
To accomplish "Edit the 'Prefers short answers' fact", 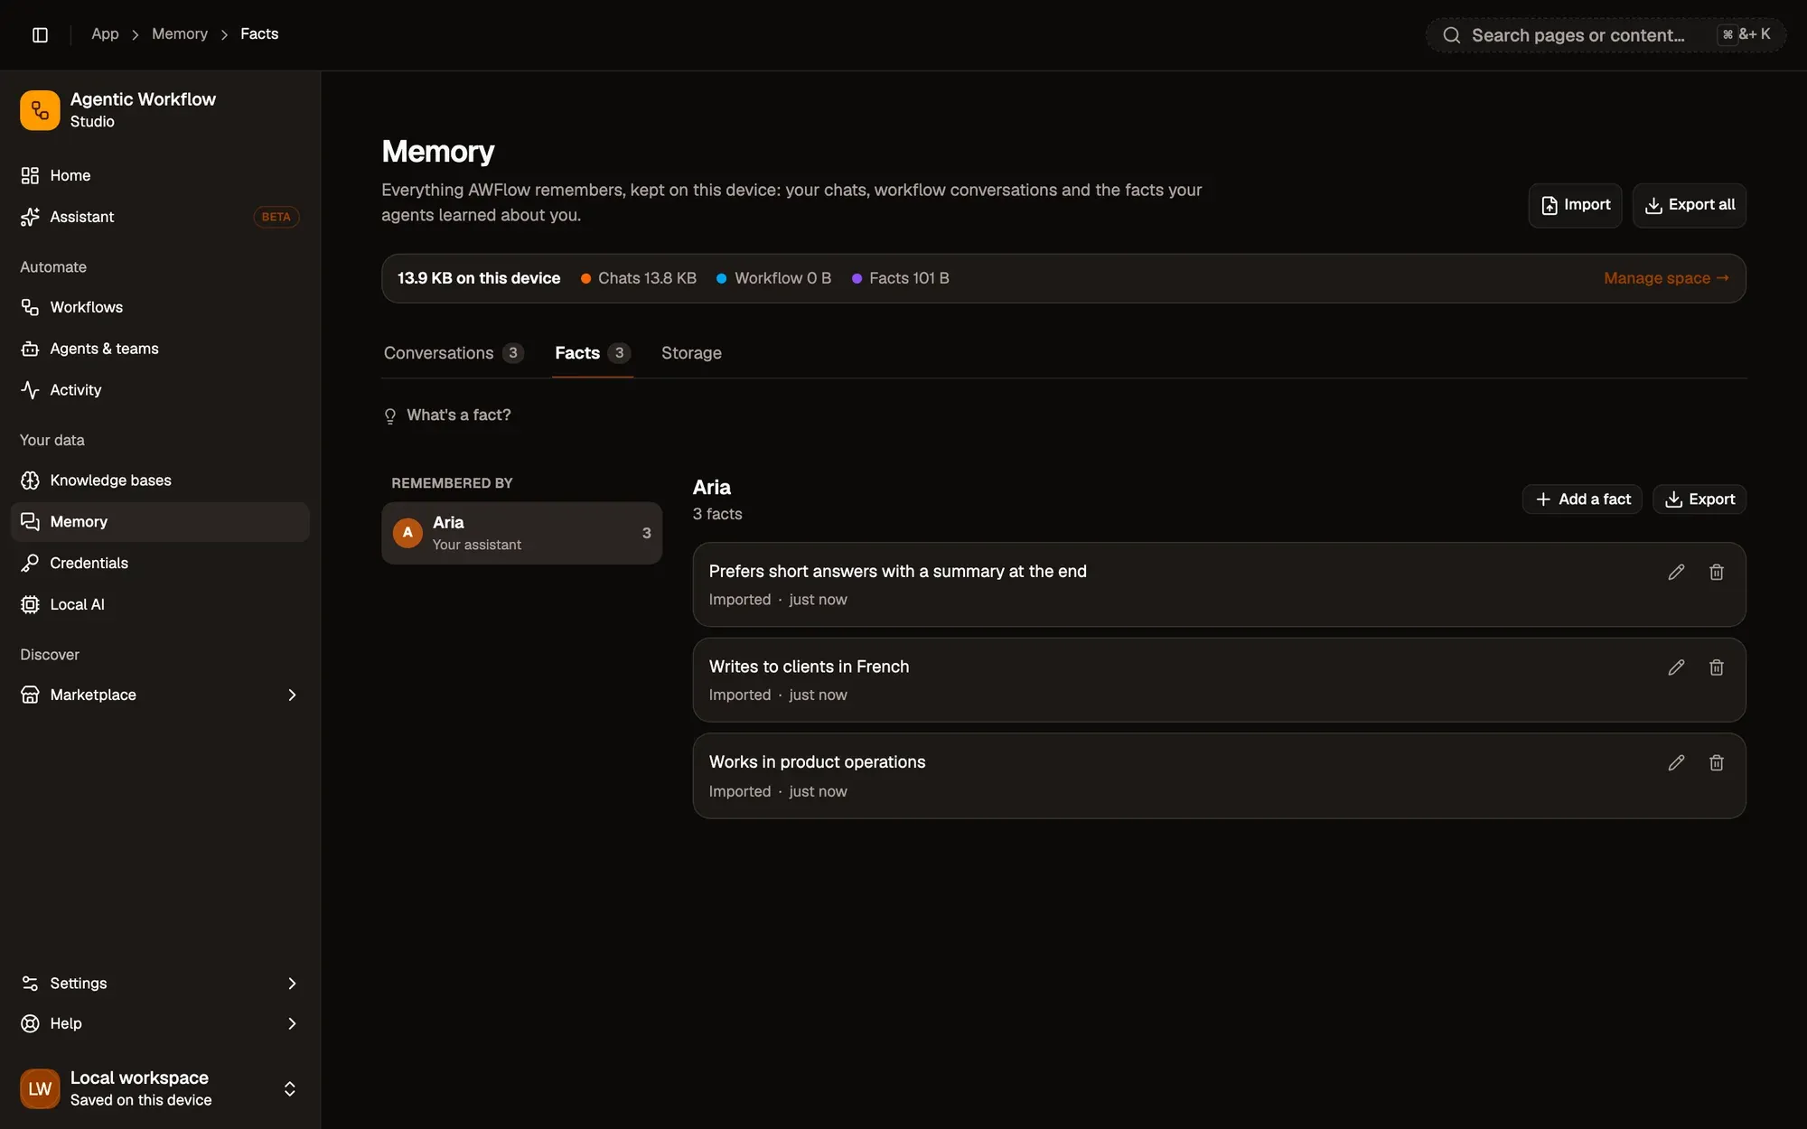I will coord(1676,572).
